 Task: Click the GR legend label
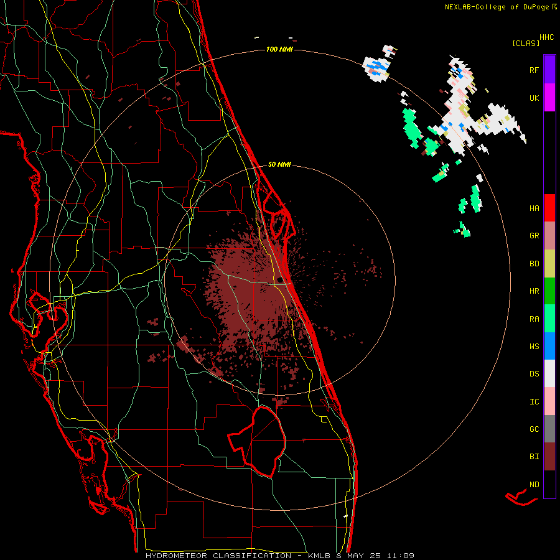coord(534,236)
